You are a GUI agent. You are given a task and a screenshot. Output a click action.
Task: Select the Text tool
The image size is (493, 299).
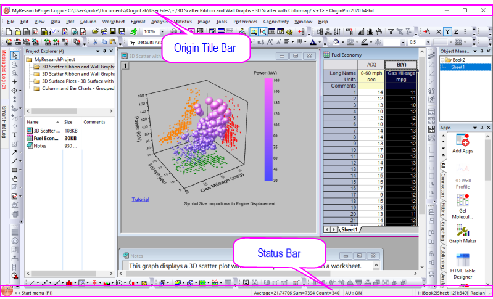pos(15,134)
